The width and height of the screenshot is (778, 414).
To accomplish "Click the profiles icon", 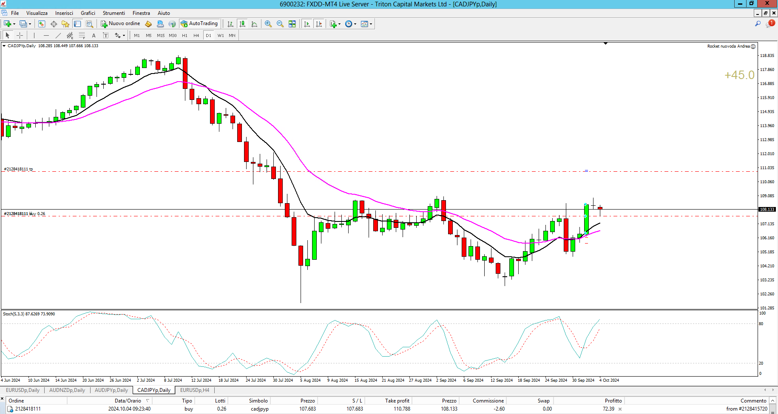I will (23, 24).
